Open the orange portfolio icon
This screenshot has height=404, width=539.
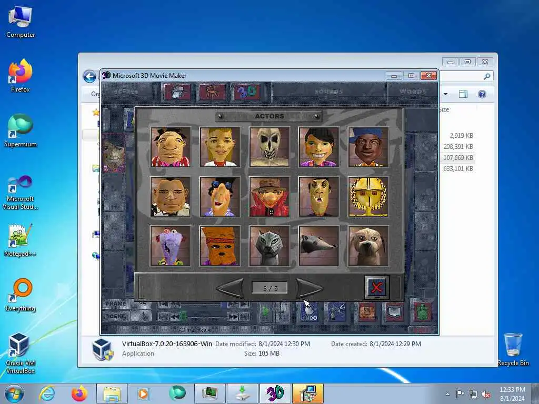(366, 312)
